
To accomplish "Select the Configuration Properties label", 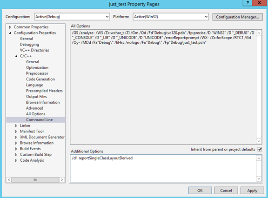I will pyautogui.click(x=35, y=33).
